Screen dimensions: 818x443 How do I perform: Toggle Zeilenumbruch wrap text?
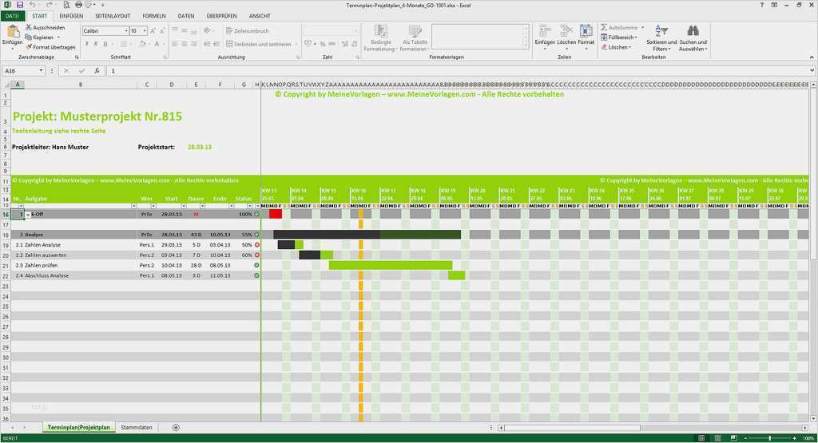click(x=248, y=31)
